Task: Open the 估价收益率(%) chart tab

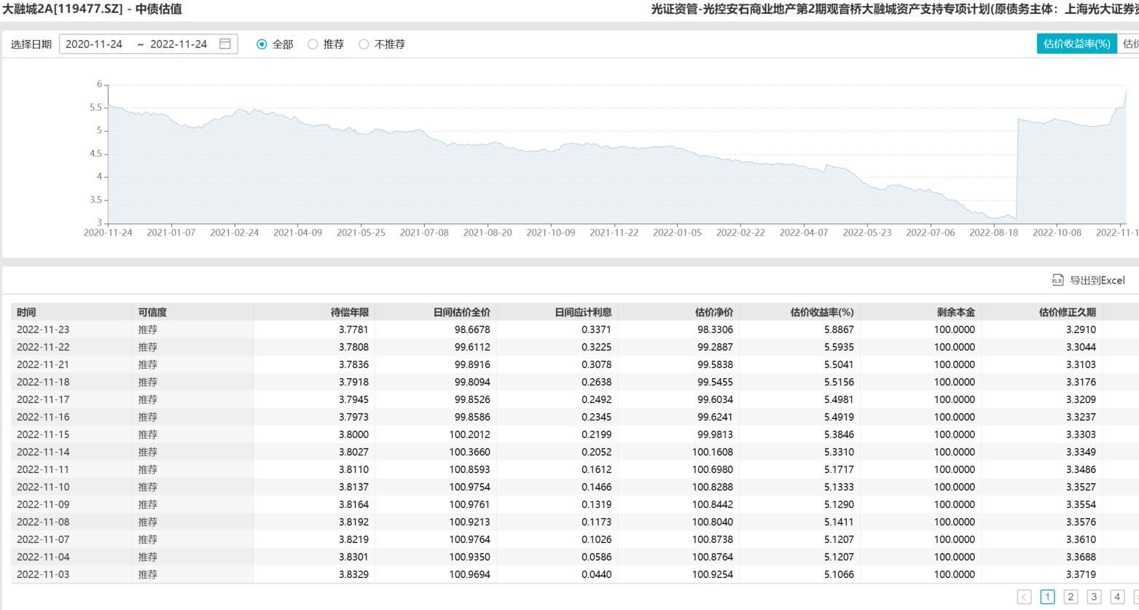Action: [1076, 44]
